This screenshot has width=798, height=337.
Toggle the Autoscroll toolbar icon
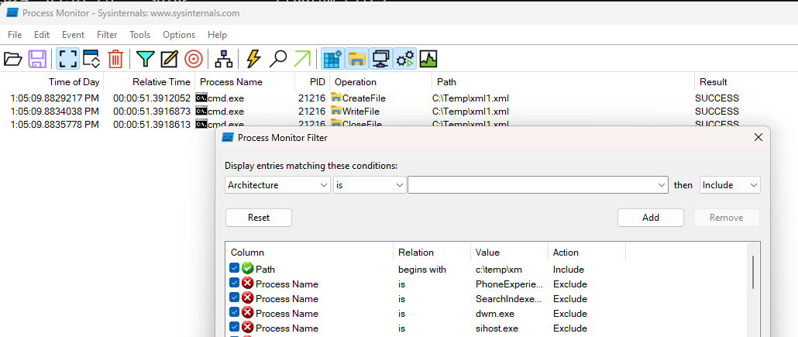click(x=91, y=59)
